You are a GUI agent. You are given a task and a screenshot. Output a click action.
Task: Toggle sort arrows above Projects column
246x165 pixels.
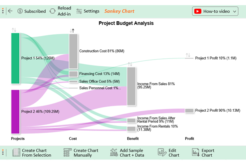(x=14, y=30)
